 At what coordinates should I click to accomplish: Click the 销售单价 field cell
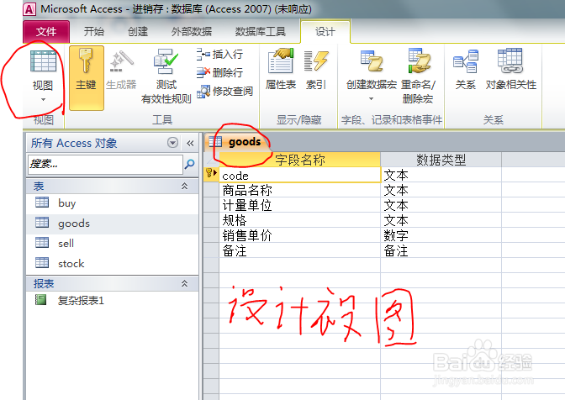[299, 235]
